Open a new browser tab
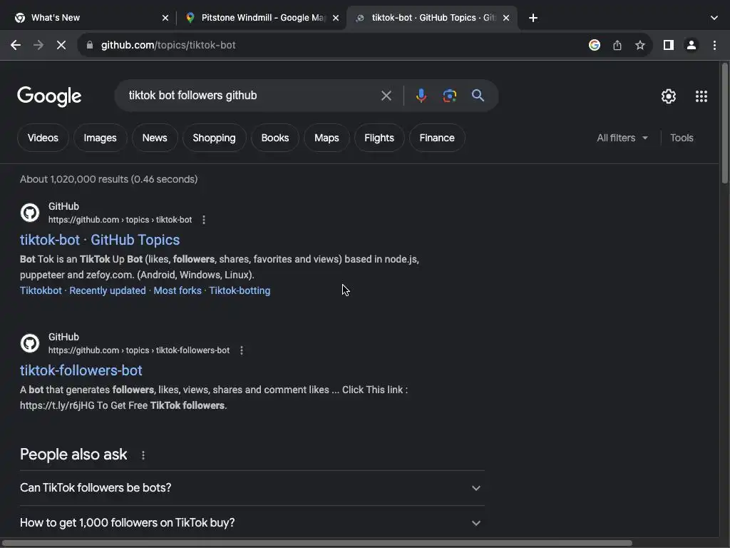The width and height of the screenshot is (730, 548). click(533, 18)
